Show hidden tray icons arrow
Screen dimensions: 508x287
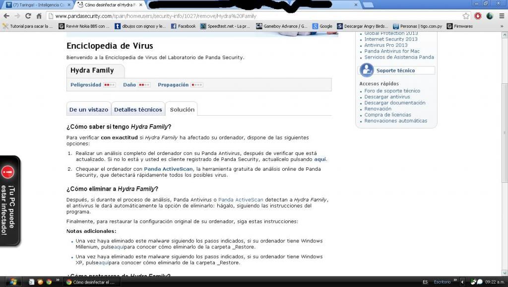click(x=462, y=282)
